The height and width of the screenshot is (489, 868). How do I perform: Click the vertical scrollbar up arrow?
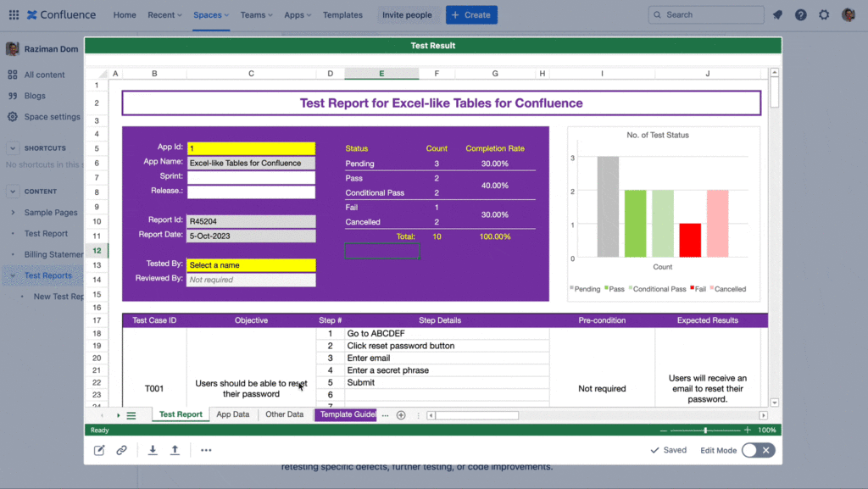point(775,73)
